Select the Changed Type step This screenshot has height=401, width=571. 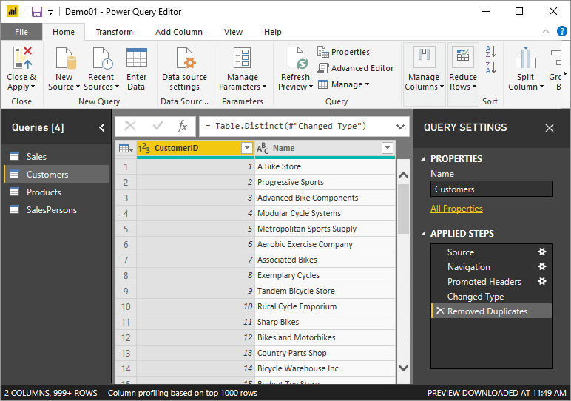point(491,297)
